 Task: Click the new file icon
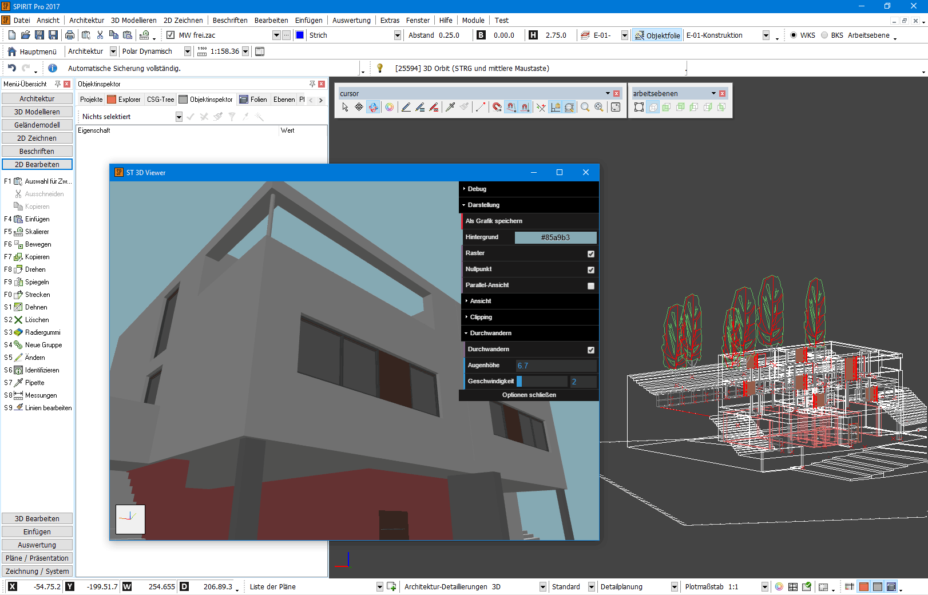coord(12,35)
